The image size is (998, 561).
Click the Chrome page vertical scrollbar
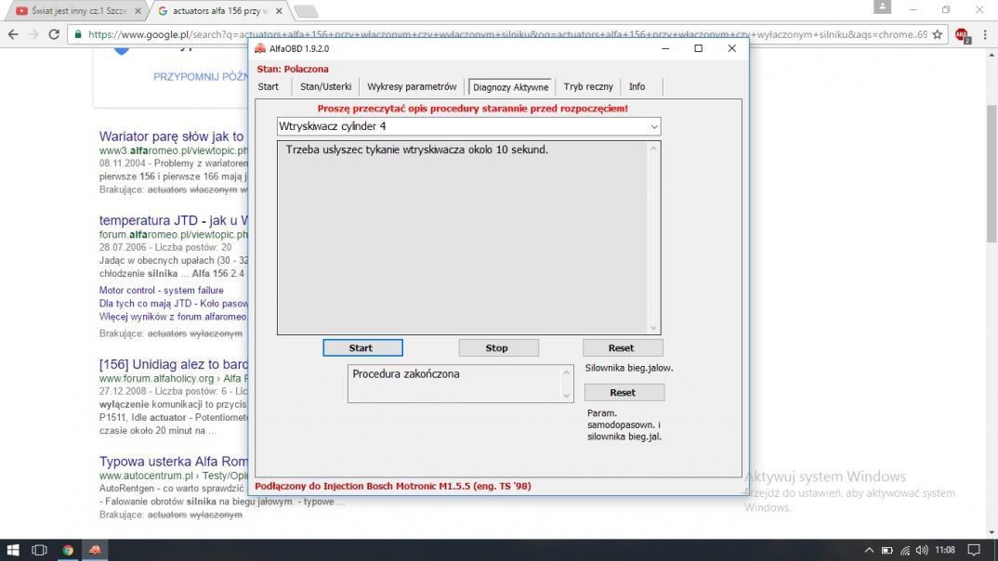tap(991, 174)
